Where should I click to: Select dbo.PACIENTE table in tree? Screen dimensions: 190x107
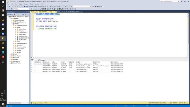pos(23,40)
